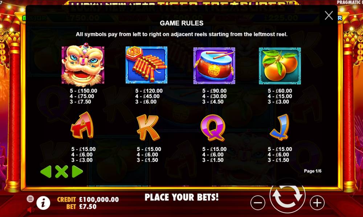Click the orange K card symbol

148,128
